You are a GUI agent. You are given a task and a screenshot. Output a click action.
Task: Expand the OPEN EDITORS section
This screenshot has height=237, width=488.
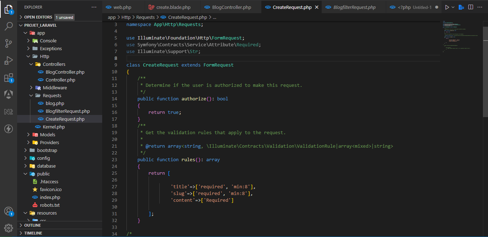38,17
